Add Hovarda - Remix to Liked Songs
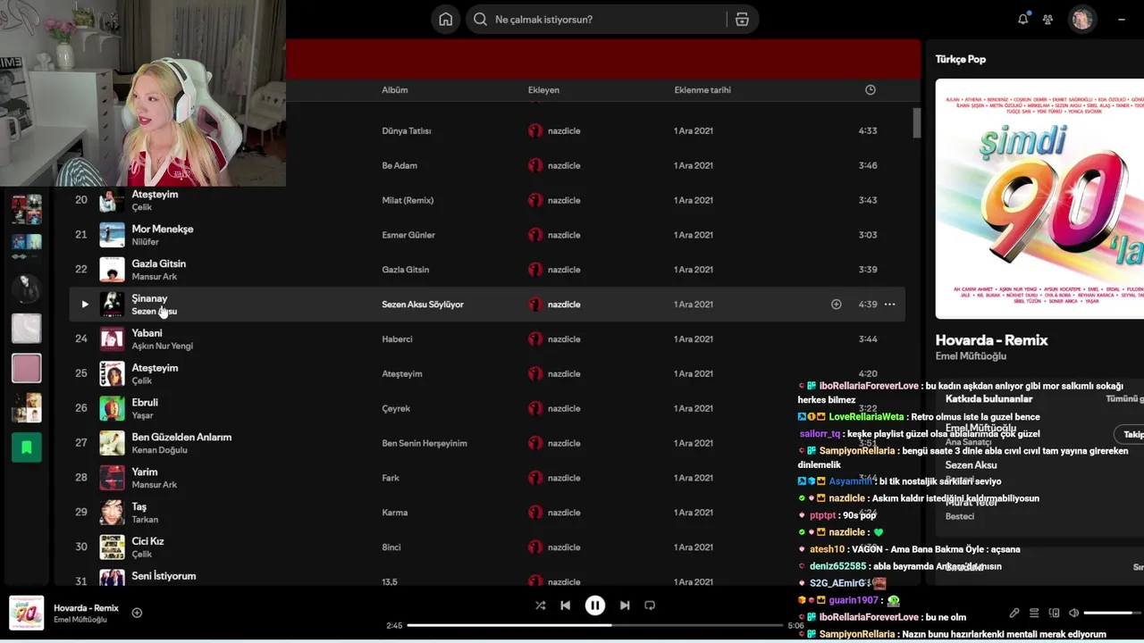Viewport: 1144px width, 643px height. pyautogui.click(x=137, y=613)
